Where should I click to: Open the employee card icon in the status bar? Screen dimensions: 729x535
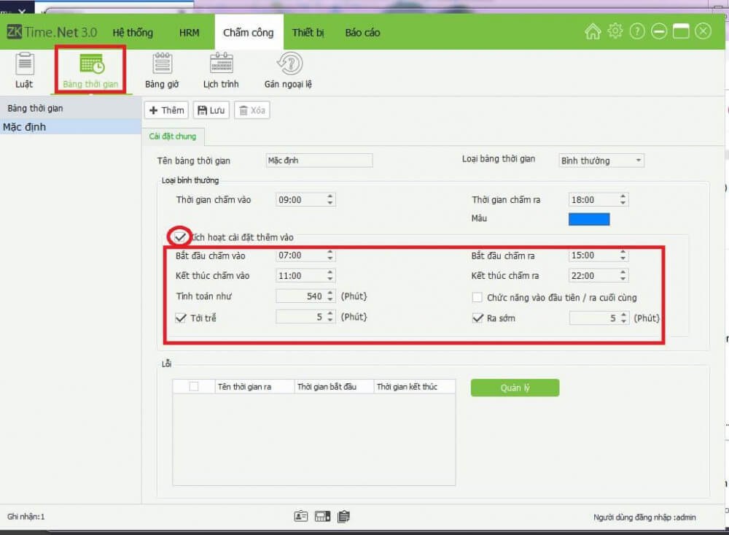301,516
